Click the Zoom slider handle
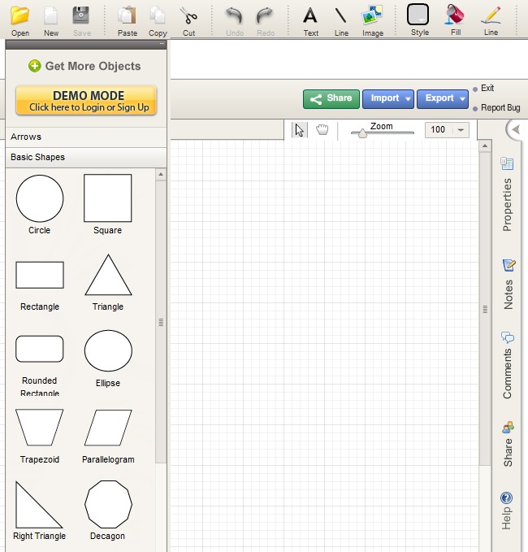528x552 pixels. click(362, 134)
